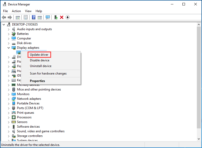Screen dimensions: 202x148
Task: Select Update driver in context menu
Action: point(39,55)
